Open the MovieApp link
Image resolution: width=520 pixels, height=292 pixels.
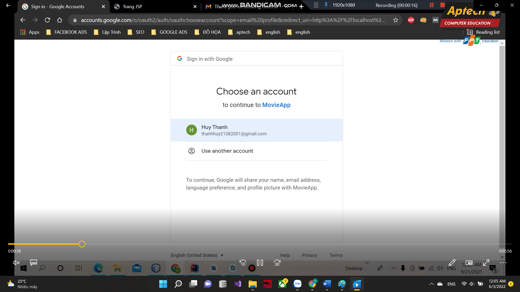pyautogui.click(x=276, y=105)
